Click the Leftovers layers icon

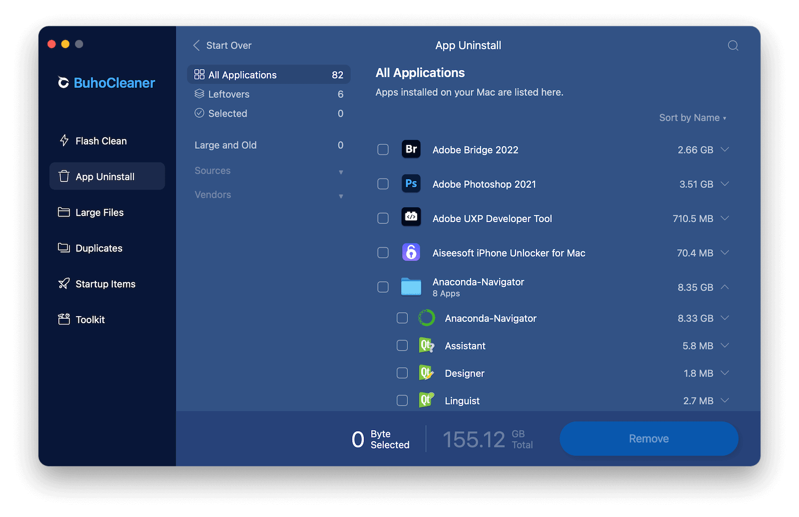(199, 93)
